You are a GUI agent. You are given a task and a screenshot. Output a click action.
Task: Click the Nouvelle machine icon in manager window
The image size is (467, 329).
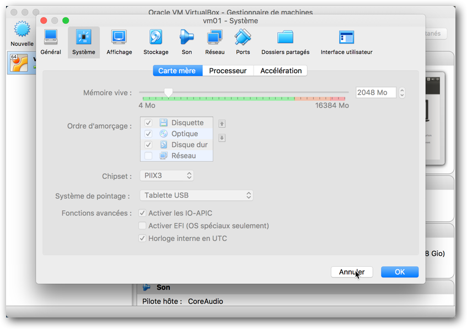click(x=22, y=29)
